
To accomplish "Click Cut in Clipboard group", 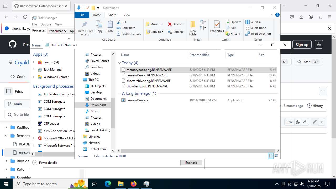I will 122,22.
